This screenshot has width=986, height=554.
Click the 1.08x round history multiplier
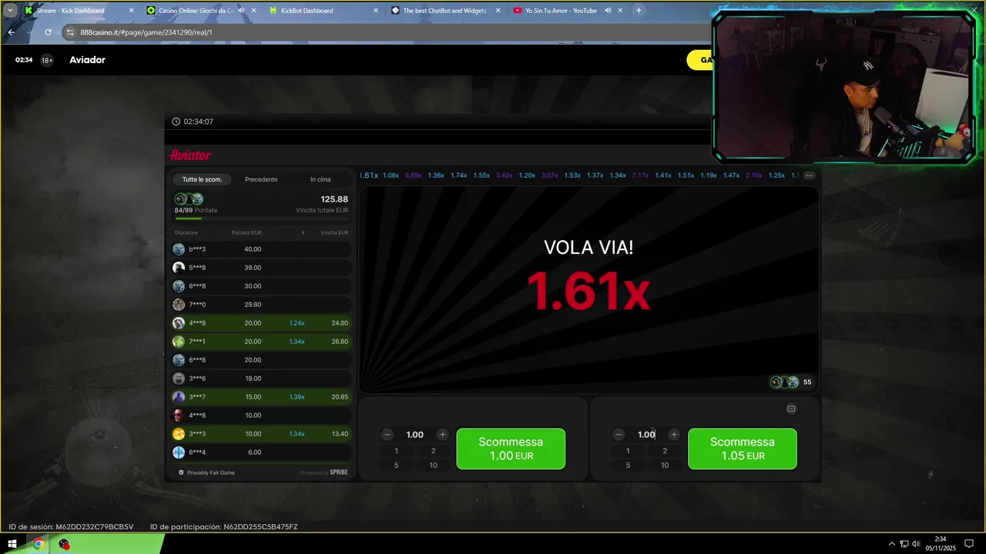point(391,175)
